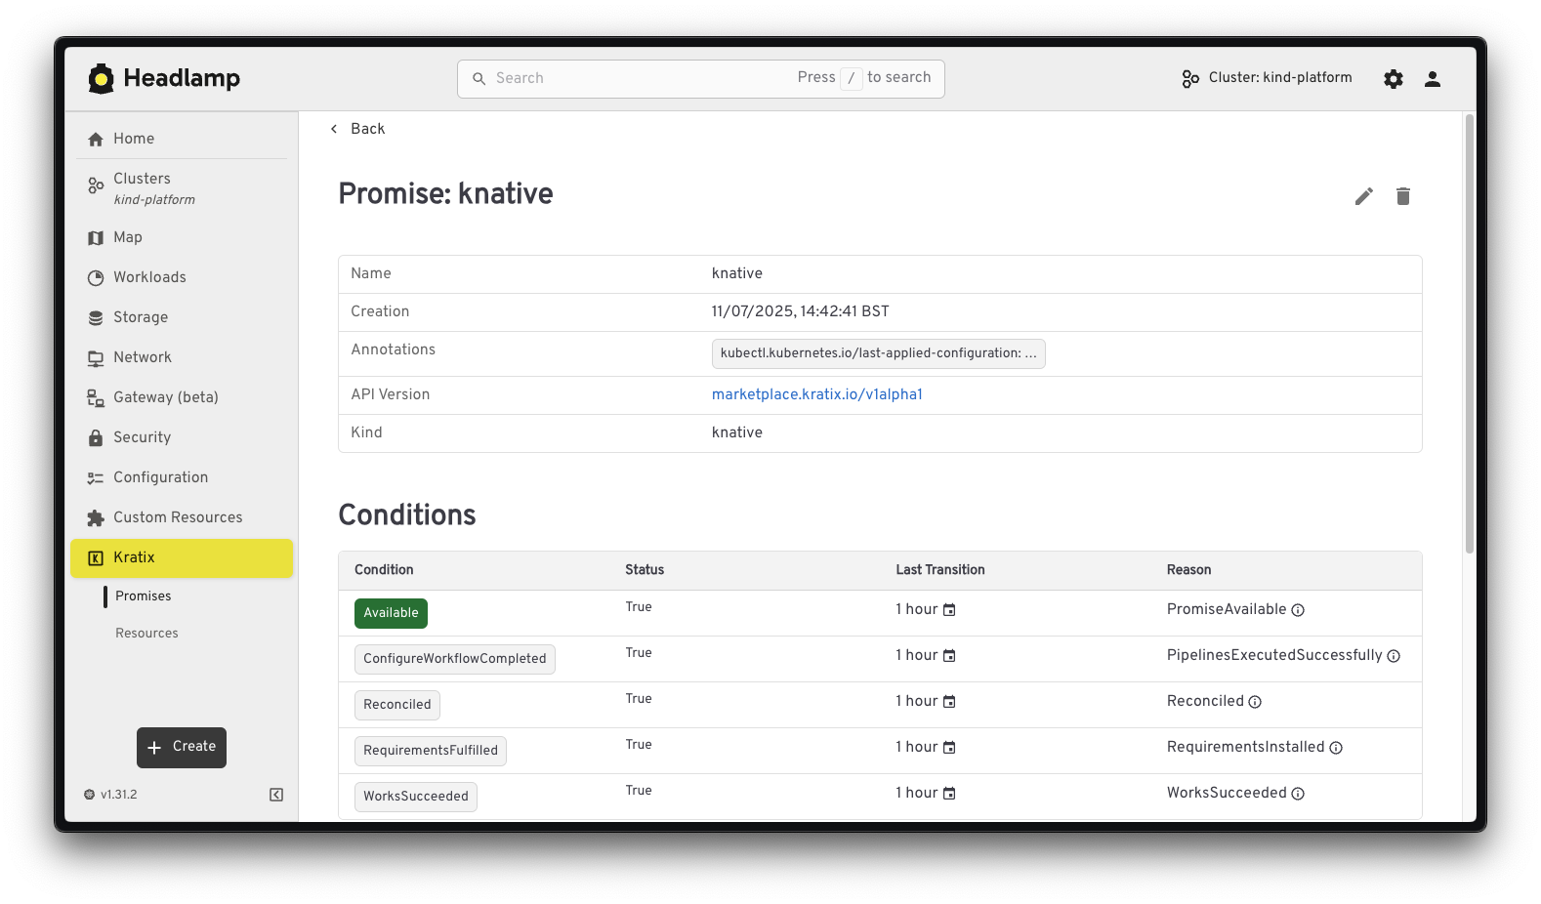Click the Home house icon
Screen dimensions: 1541x904
pos(96,140)
